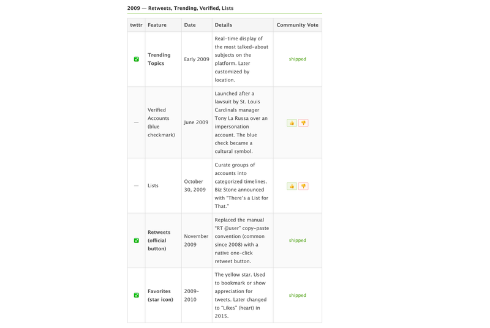The width and height of the screenshot is (490, 328).
Task: Click the 2009 section heading
Action: [180, 8]
